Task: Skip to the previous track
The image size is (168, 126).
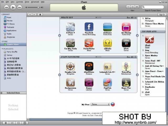Action: (6, 7)
